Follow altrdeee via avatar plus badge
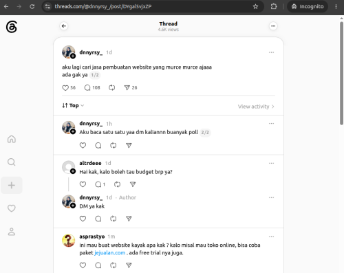 click(73, 171)
